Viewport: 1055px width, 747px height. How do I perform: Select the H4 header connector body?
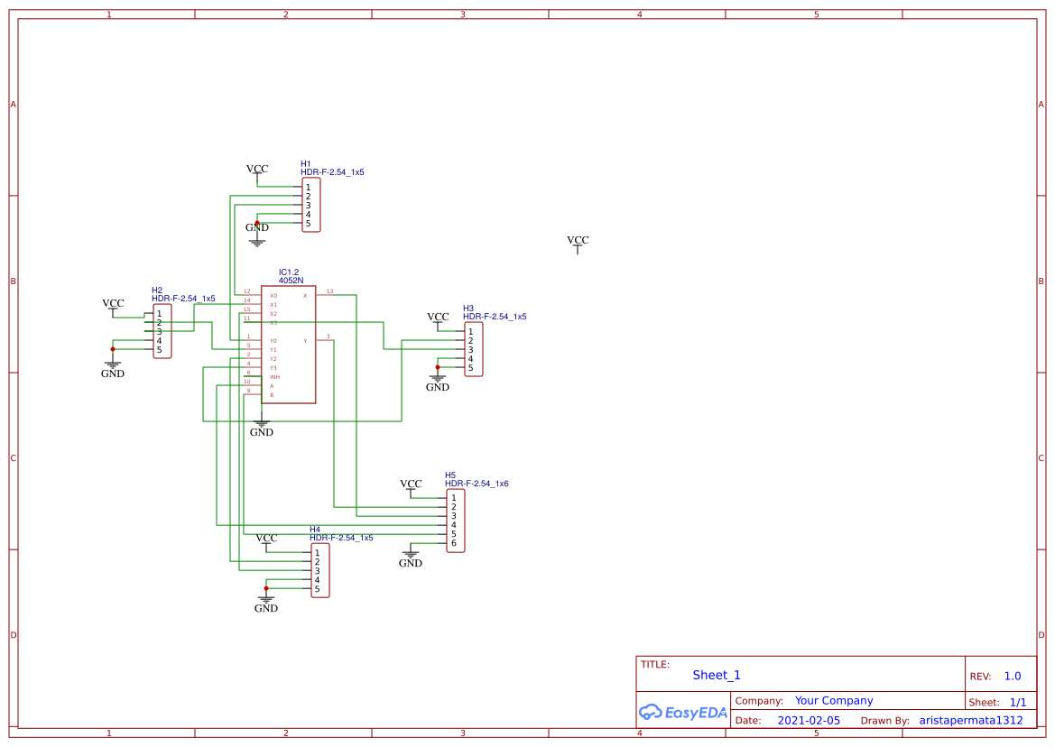click(x=320, y=571)
